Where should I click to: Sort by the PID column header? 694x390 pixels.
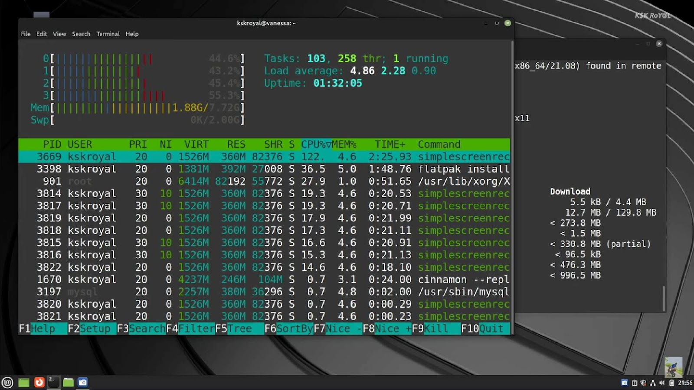point(52,144)
